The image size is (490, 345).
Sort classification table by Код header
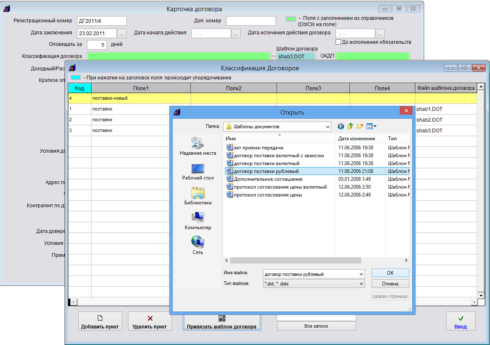coord(80,89)
